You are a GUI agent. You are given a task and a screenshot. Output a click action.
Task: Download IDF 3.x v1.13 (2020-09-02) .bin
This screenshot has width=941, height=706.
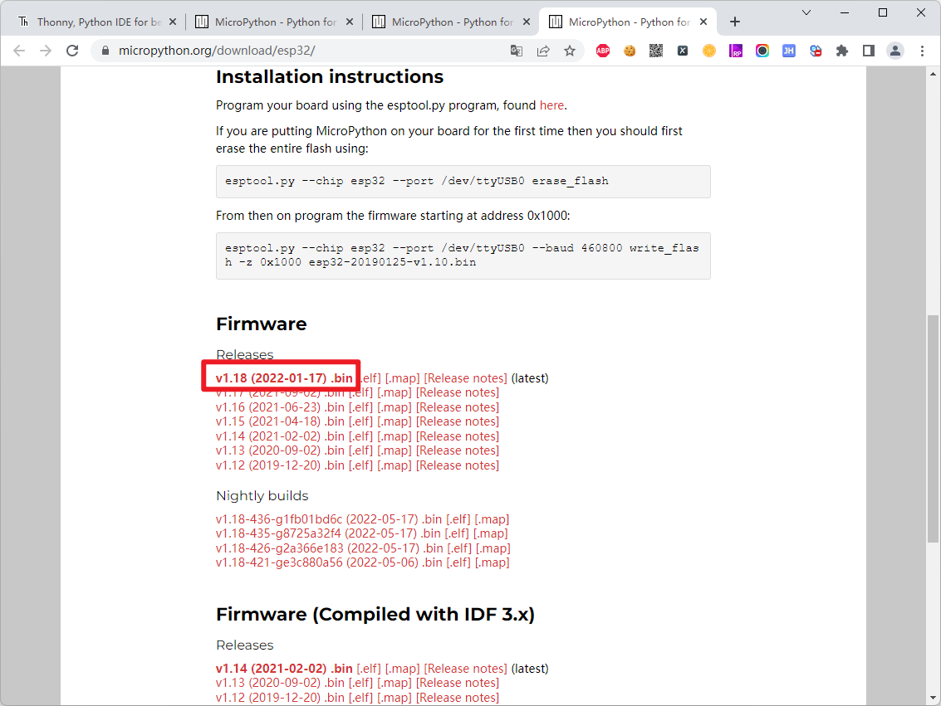point(280,683)
